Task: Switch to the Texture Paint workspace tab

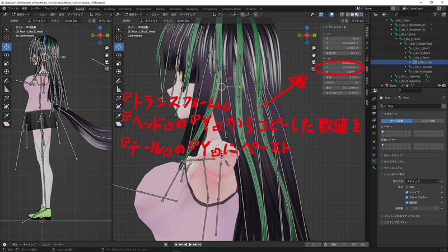Action: [x=143, y=9]
